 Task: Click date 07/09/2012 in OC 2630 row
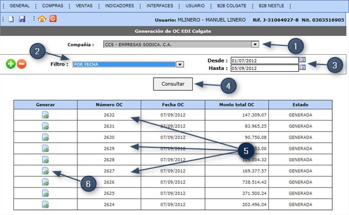pos(173,137)
